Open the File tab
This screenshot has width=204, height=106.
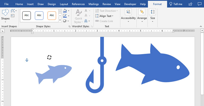6,4
